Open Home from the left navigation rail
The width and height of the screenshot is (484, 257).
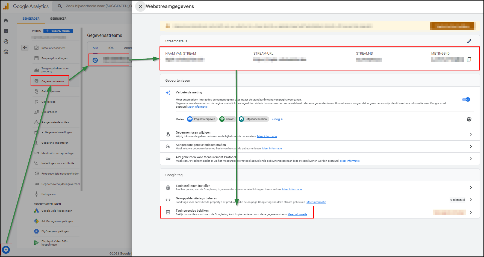point(6,20)
